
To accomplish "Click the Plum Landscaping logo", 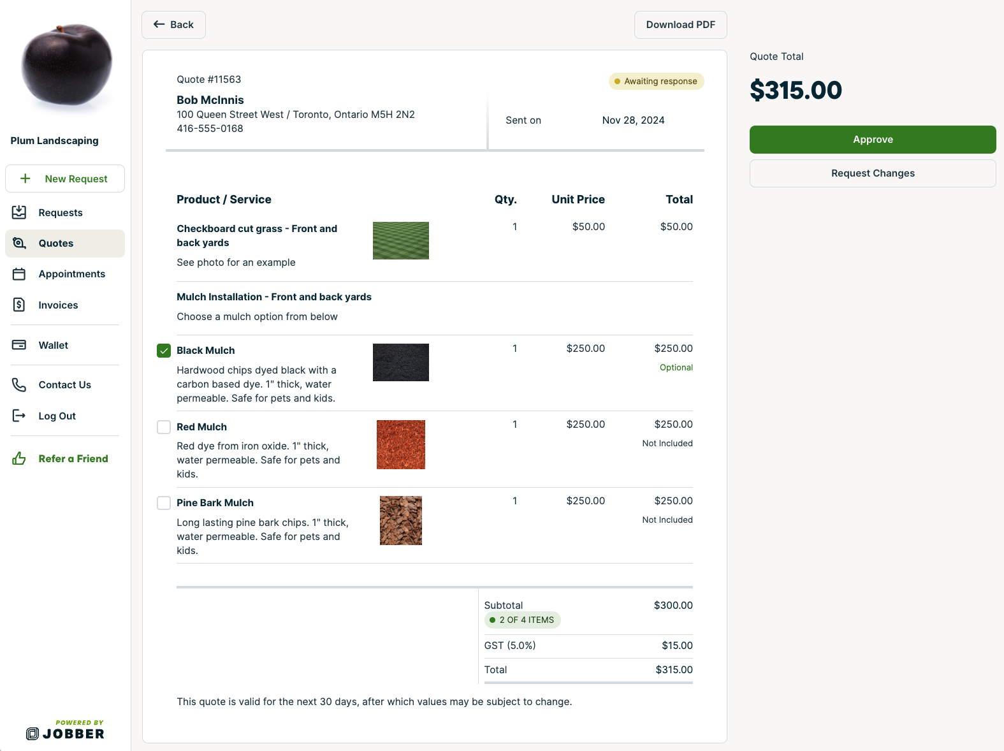I will (x=66, y=66).
